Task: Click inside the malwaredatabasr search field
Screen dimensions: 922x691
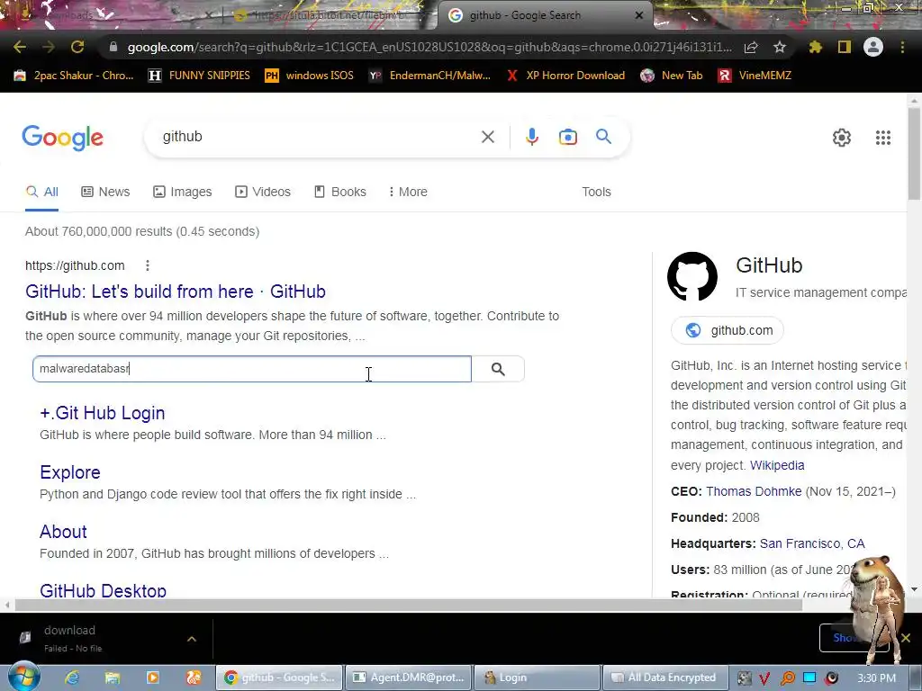Action: [x=252, y=369]
